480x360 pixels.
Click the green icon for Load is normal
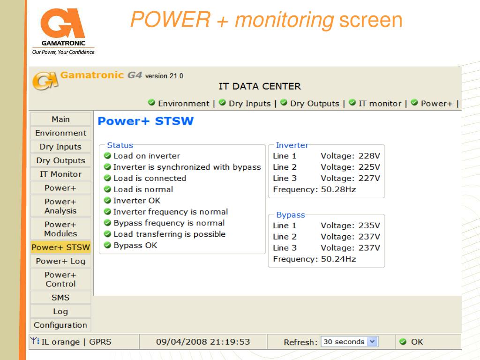(107, 189)
